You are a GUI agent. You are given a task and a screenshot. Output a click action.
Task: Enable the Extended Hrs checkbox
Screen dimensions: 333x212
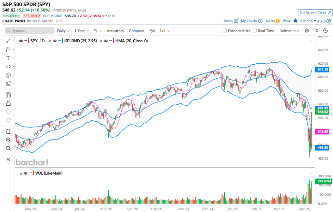pyautogui.click(x=225, y=31)
